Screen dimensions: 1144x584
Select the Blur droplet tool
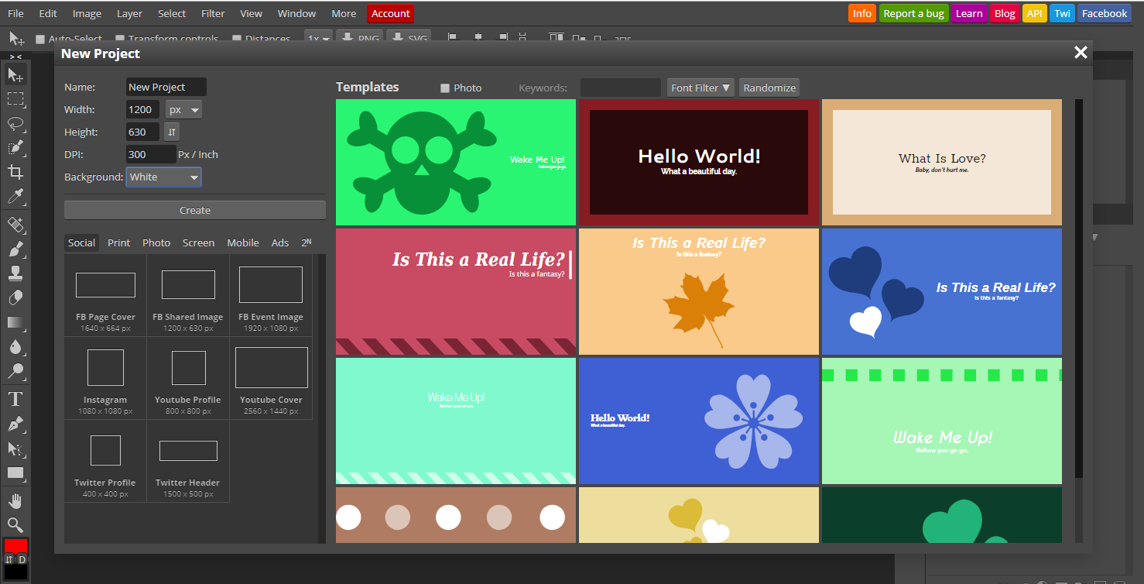pyautogui.click(x=15, y=347)
